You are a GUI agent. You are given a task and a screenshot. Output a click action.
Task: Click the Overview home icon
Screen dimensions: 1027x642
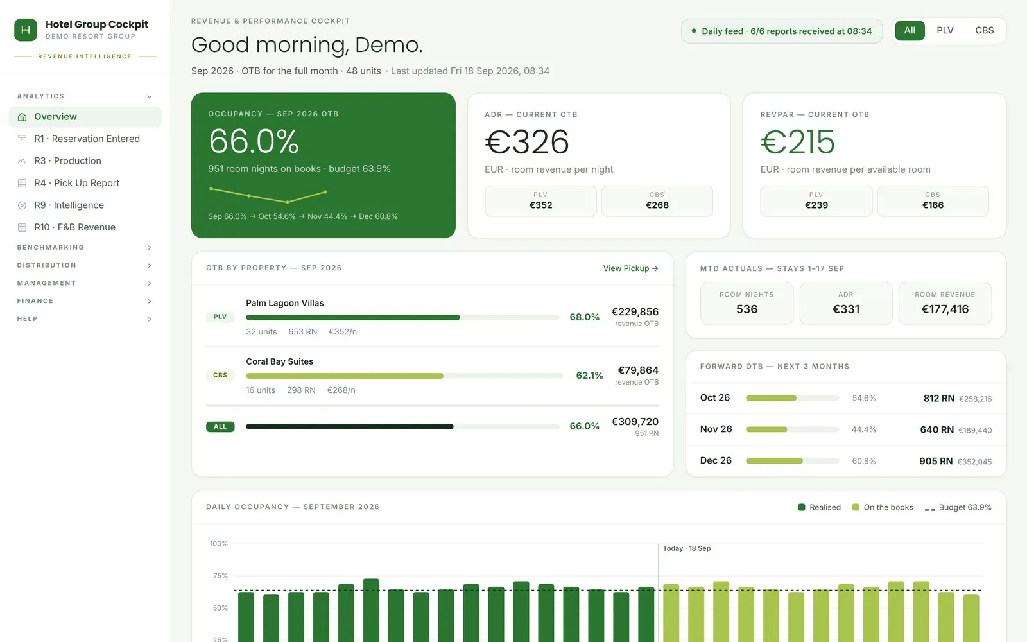pyautogui.click(x=22, y=117)
